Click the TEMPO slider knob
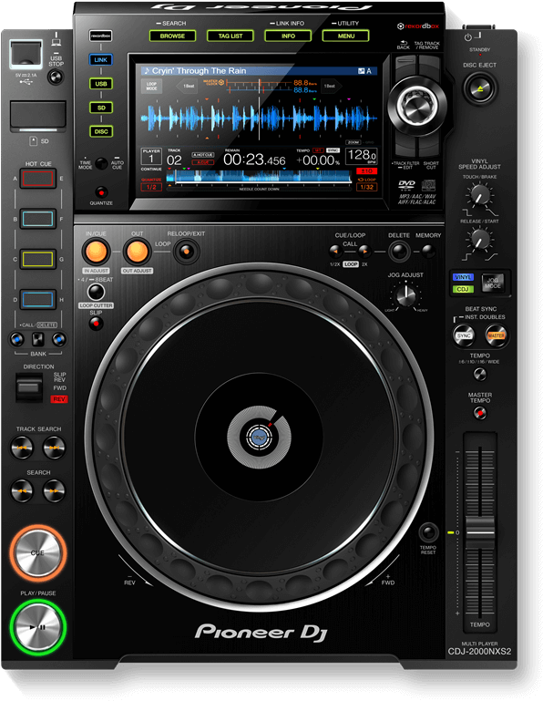 pyautogui.click(x=479, y=532)
